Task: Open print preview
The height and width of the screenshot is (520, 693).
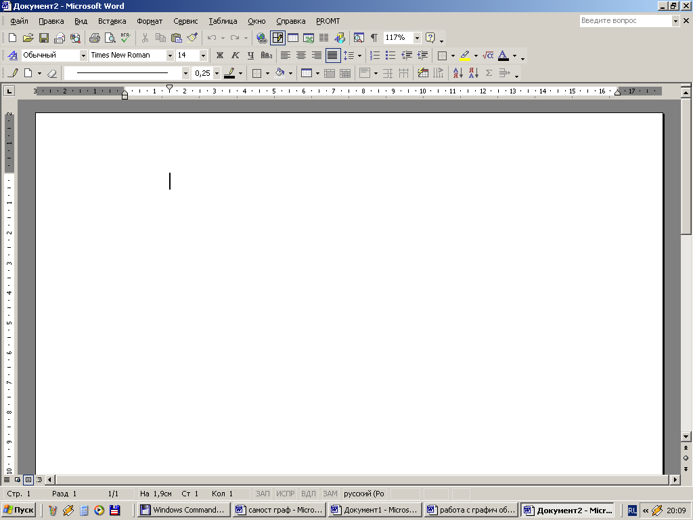Action: point(110,38)
